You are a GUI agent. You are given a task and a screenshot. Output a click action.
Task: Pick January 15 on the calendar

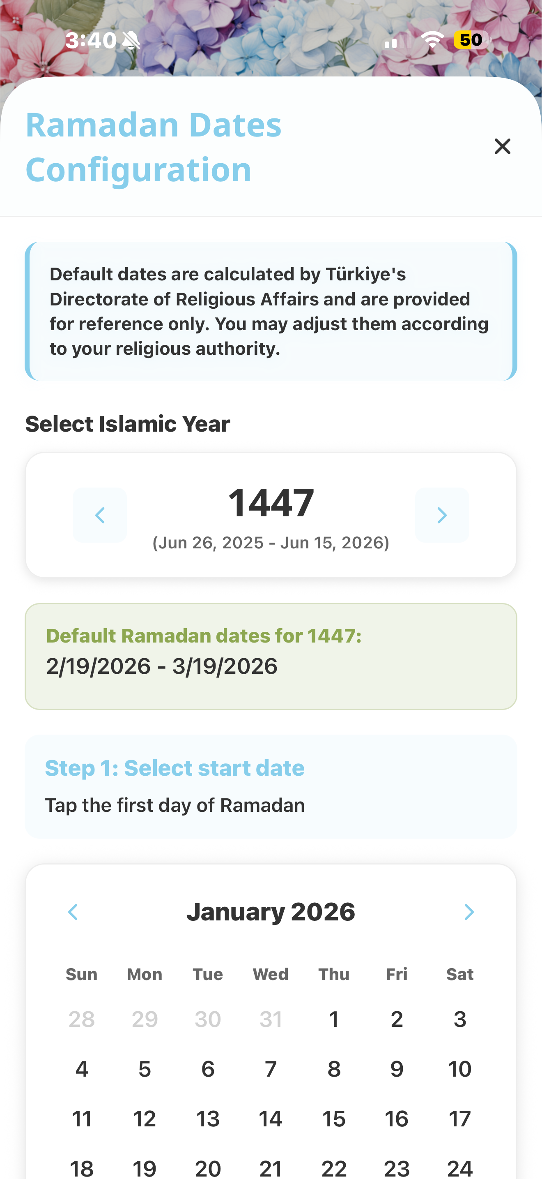pyautogui.click(x=334, y=1119)
